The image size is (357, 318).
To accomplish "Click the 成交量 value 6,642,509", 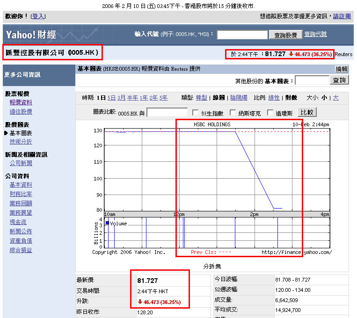I will 286,300.
